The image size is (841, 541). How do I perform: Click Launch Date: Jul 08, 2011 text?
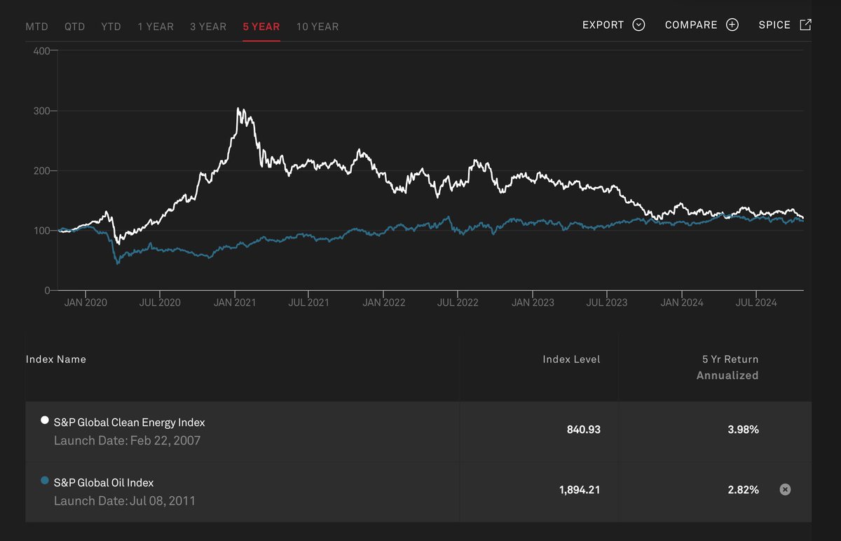click(x=125, y=501)
